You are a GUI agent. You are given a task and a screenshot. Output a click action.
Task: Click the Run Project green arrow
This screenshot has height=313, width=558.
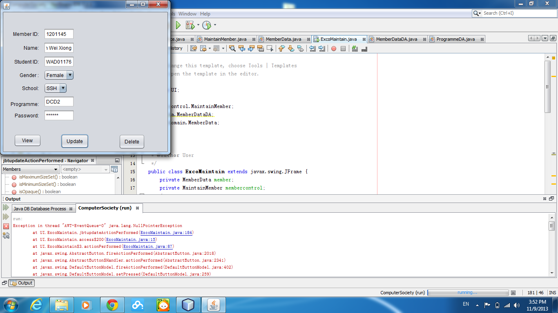[178, 25]
